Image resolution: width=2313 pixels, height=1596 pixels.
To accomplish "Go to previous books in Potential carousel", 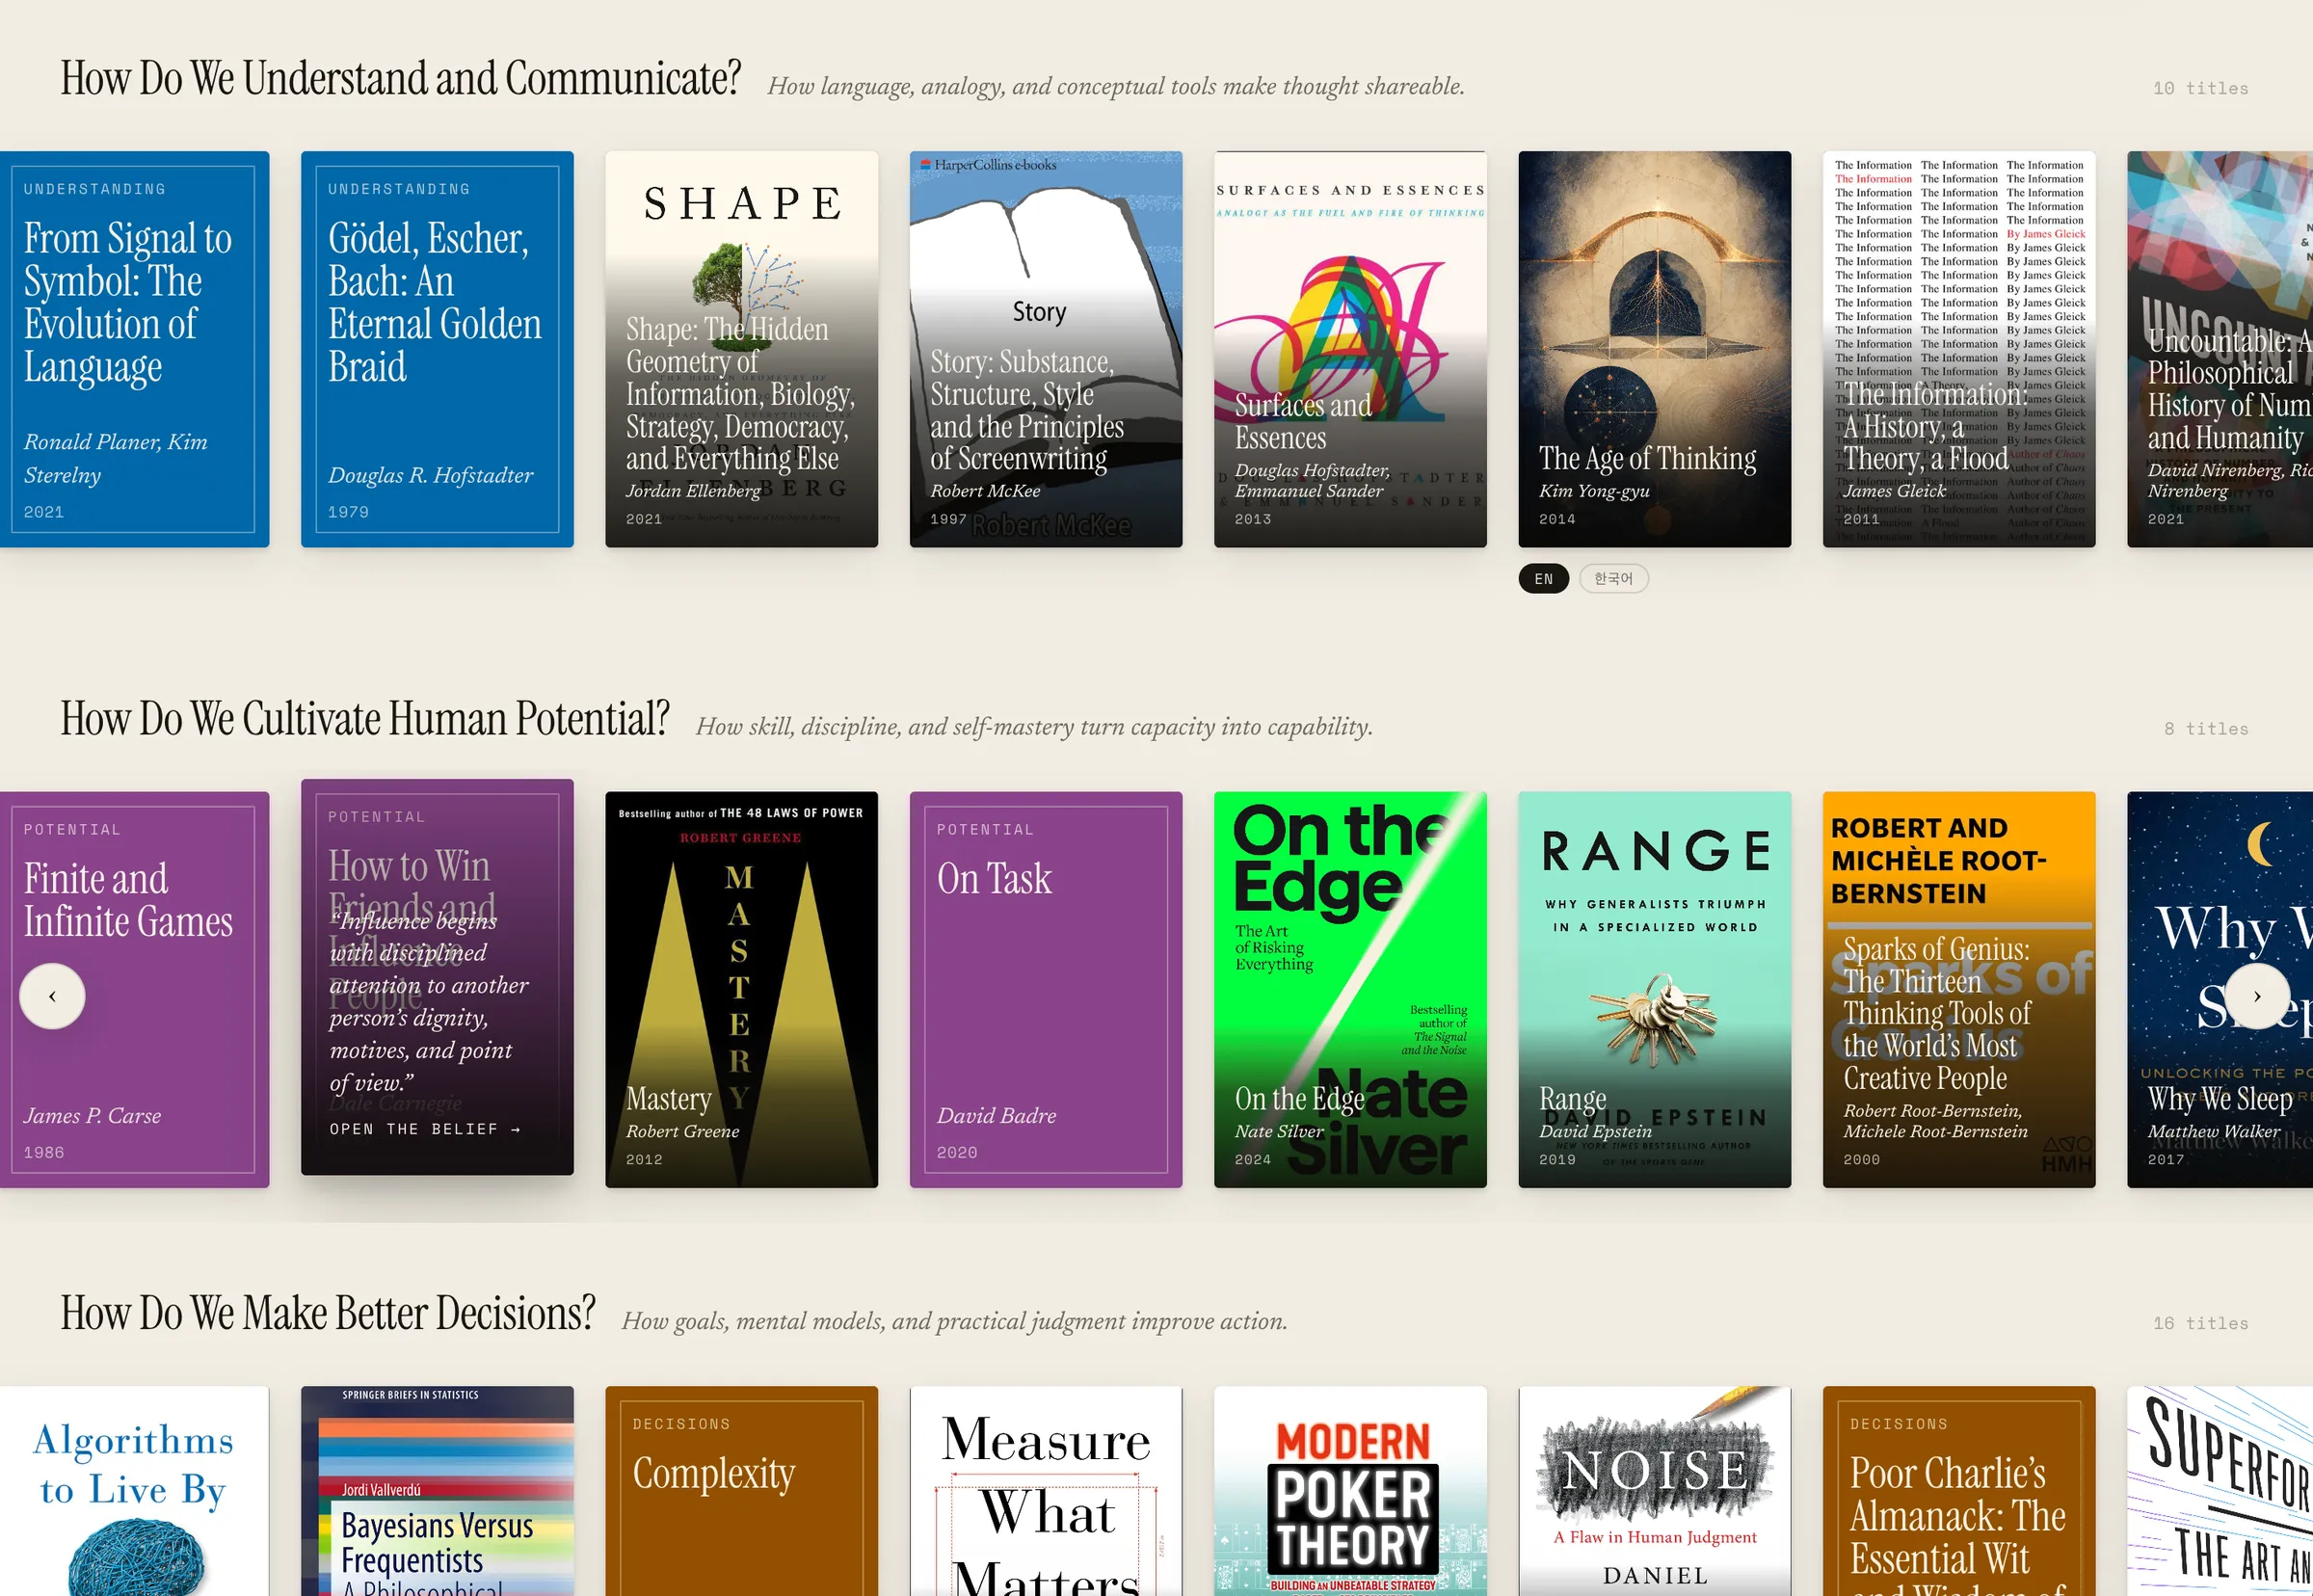I will pos(52,996).
